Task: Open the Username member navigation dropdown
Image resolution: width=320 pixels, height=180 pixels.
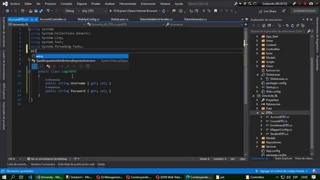Action: [x=204, y=24]
